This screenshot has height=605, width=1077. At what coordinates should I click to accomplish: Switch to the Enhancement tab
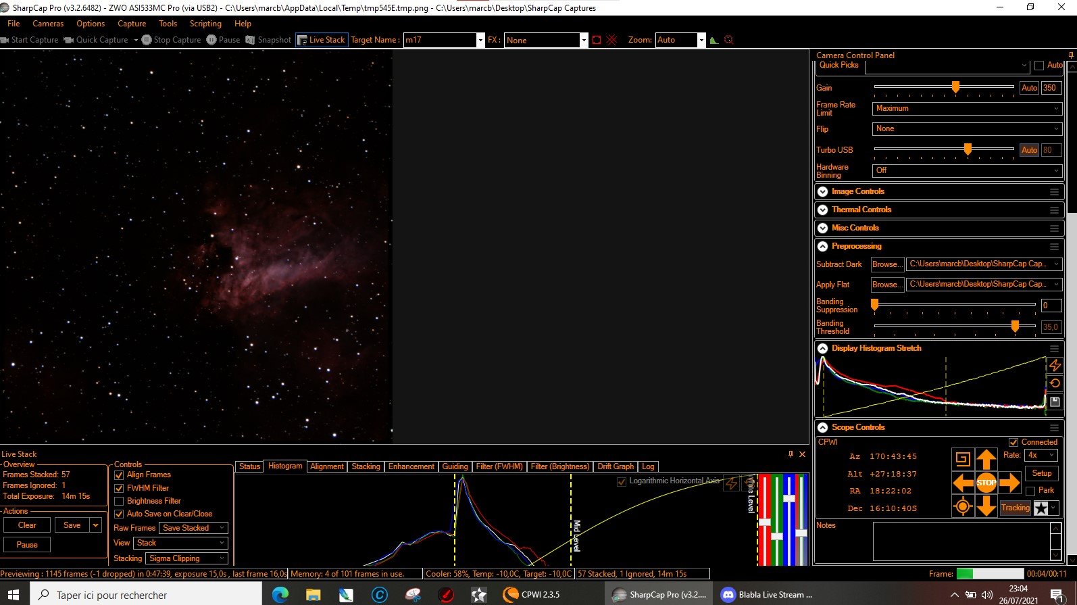click(411, 466)
